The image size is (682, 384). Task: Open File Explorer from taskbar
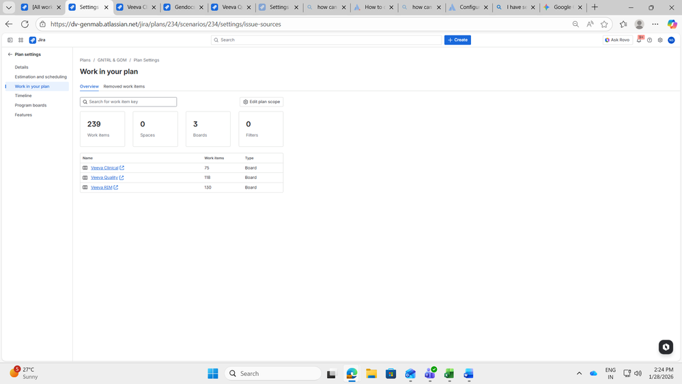(371, 374)
